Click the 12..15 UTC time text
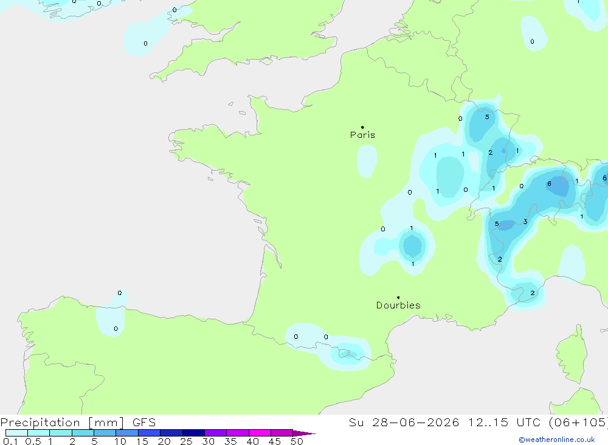The height and width of the screenshot is (445, 608). (x=504, y=423)
